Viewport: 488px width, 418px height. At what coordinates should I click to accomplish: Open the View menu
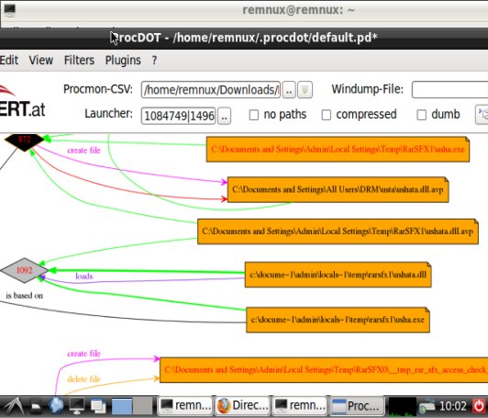41,60
